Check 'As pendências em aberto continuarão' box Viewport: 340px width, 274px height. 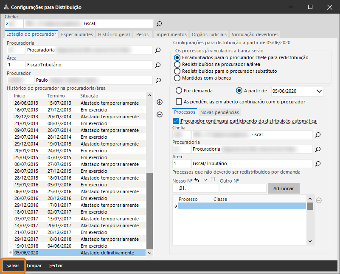(x=179, y=102)
